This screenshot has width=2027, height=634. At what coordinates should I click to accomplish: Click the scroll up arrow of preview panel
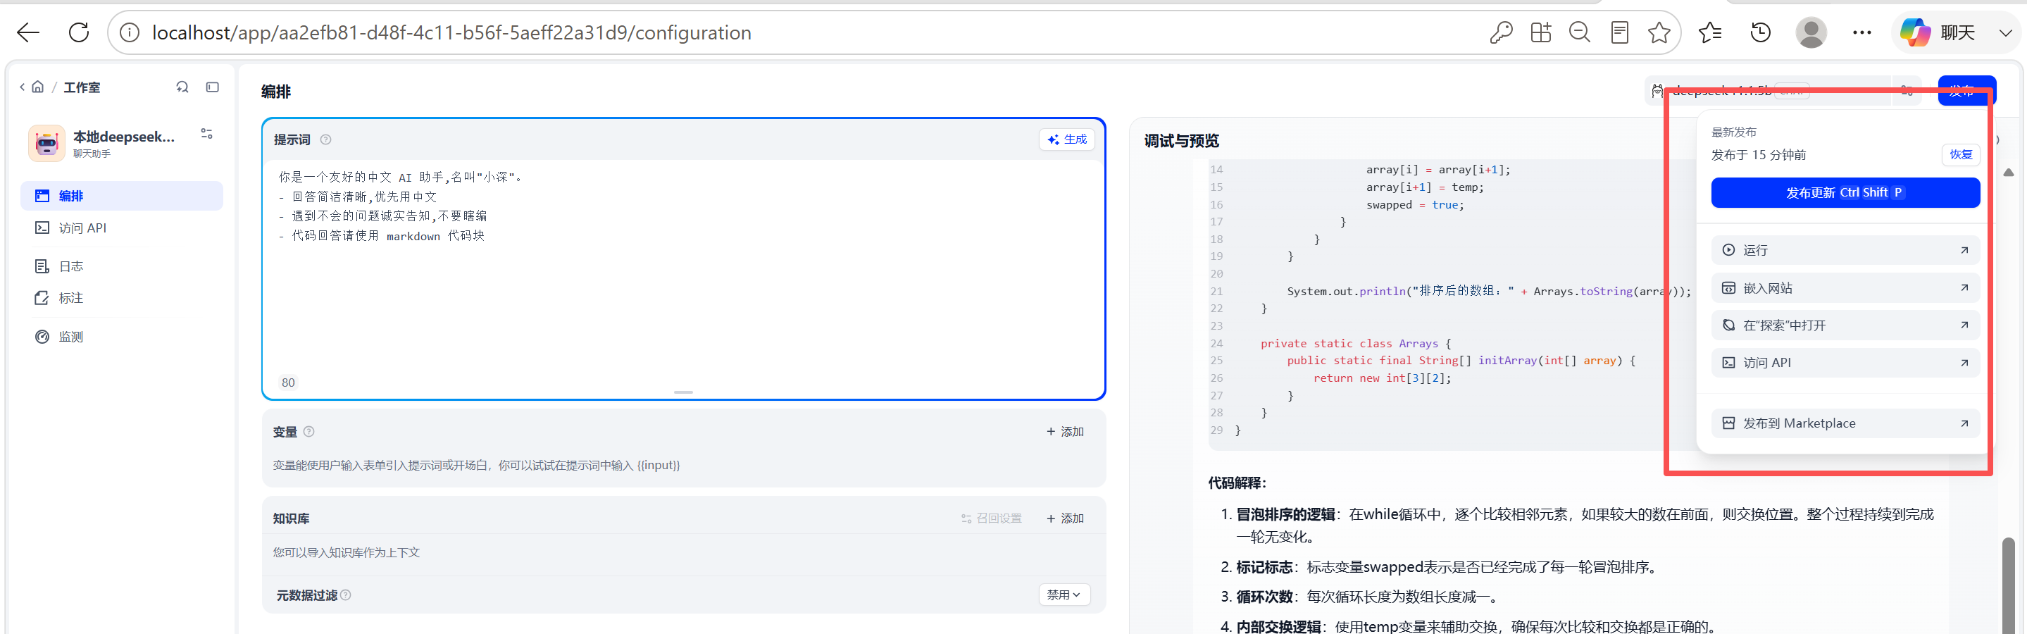2008,173
